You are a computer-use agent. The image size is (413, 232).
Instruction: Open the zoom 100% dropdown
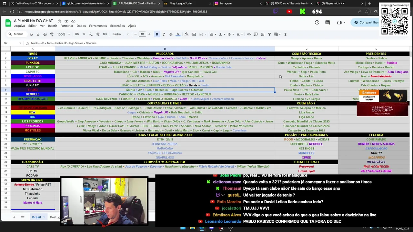64,34
